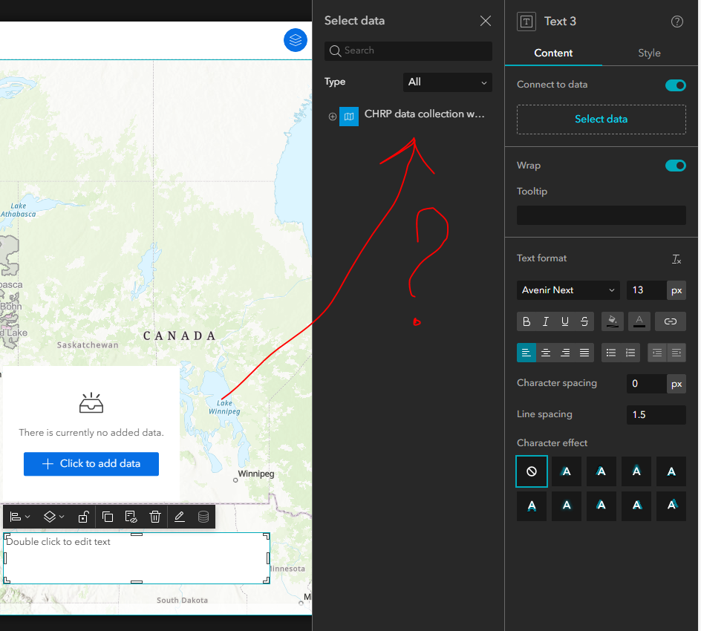Insert a hyperlink using the link icon
Viewport: 701px width, 631px height.
(x=670, y=321)
